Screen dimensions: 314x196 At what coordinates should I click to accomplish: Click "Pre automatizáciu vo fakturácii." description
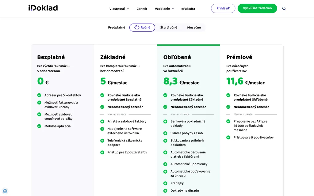[177, 68]
